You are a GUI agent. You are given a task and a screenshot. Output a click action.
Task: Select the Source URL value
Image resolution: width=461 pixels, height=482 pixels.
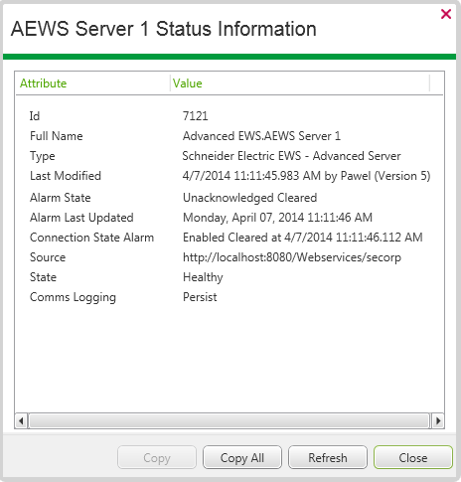(x=292, y=257)
